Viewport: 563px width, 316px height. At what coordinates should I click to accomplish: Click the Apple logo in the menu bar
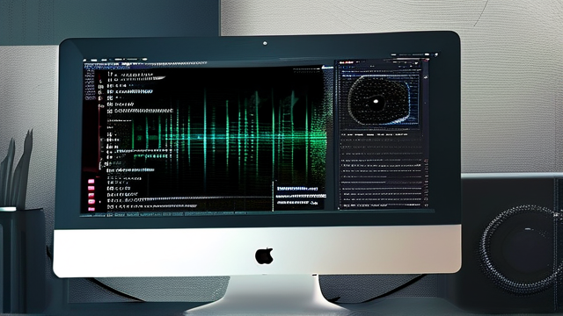point(84,60)
